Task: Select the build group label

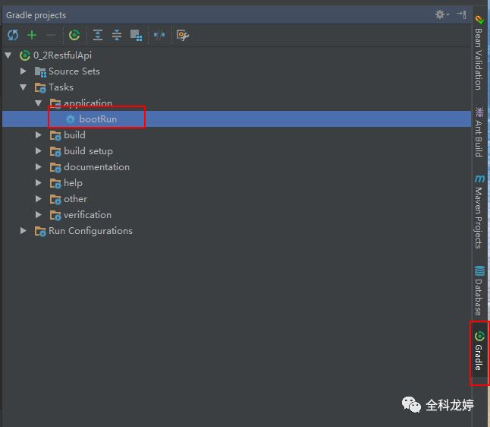Action: 74,135
